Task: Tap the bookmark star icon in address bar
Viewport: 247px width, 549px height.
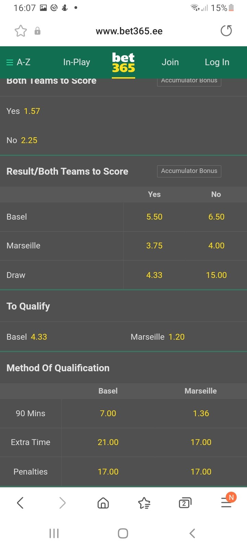Action: [x=21, y=31]
